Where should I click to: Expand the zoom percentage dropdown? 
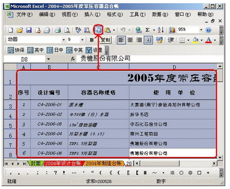coord(201,30)
